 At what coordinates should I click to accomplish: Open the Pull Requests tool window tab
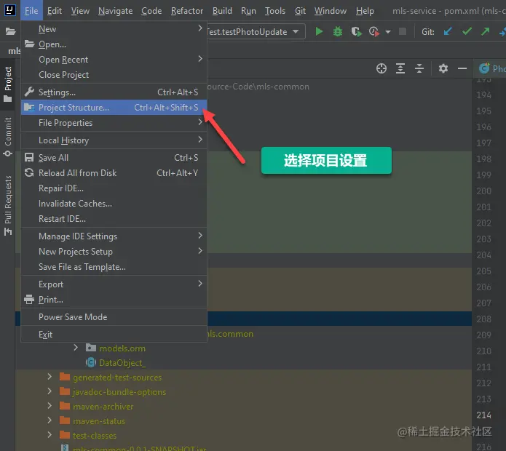(8, 205)
